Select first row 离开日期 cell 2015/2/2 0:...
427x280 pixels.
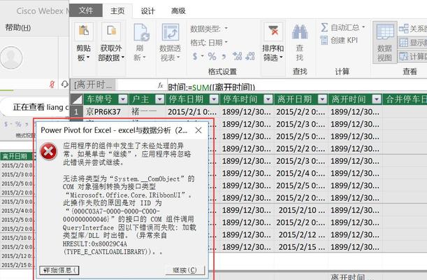[x=301, y=112]
